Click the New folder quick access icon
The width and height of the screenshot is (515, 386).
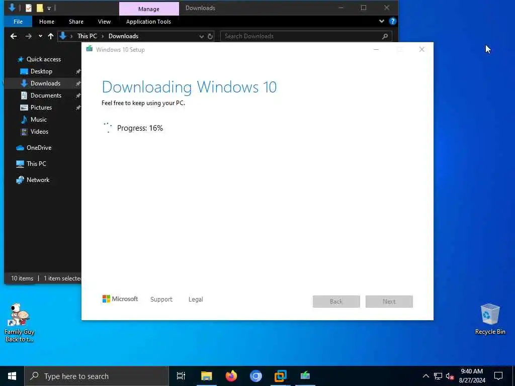pyautogui.click(x=39, y=8)
